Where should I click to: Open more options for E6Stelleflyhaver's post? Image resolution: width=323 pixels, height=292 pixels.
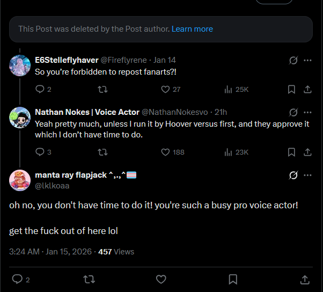tap(307, 60)
